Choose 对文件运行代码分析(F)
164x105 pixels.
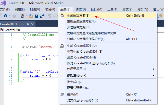tap(107, 100)
